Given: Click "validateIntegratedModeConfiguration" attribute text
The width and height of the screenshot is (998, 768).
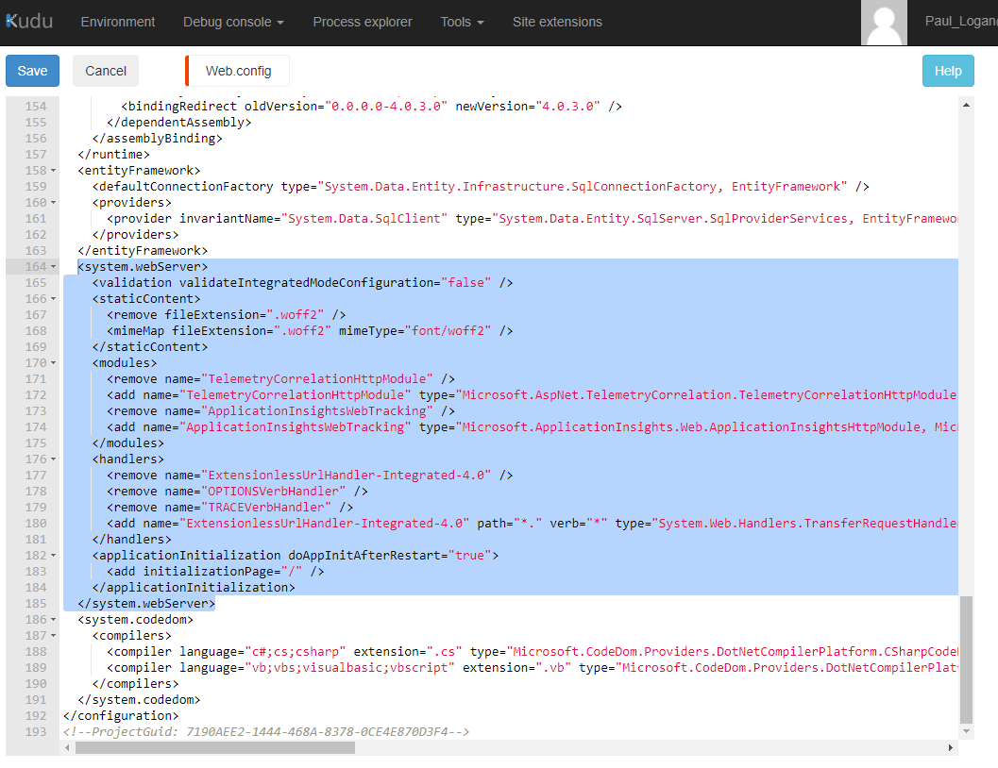Looking at the screenshot, I should tap(306, 283).
